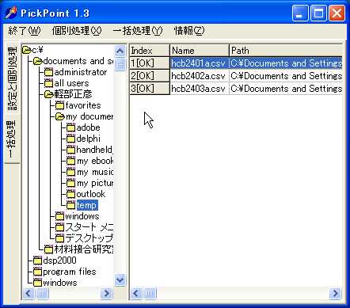Click the my documents open folder icon
This screenshot has width=350, height=308.
click(x=60, y=116)
